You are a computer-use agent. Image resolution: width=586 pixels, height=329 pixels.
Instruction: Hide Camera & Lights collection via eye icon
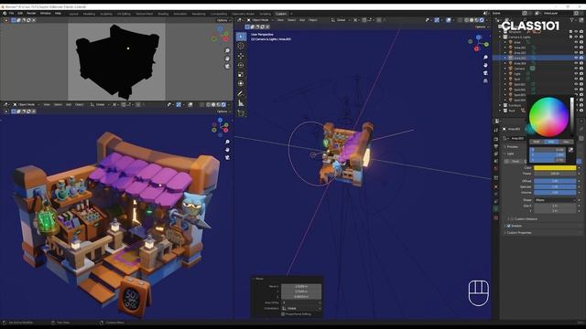tap(576, 37)
